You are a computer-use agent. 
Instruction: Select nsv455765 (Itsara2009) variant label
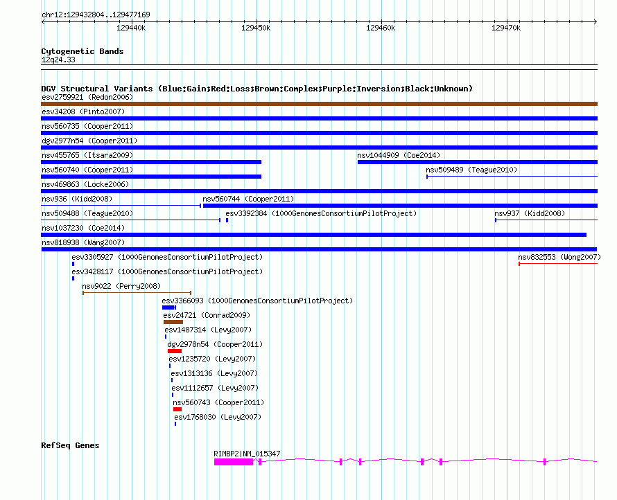pos(87,155)
